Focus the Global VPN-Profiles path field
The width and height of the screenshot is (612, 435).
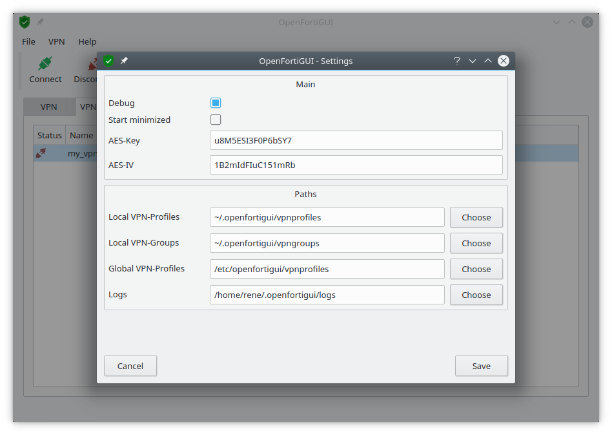coord(327,269)
